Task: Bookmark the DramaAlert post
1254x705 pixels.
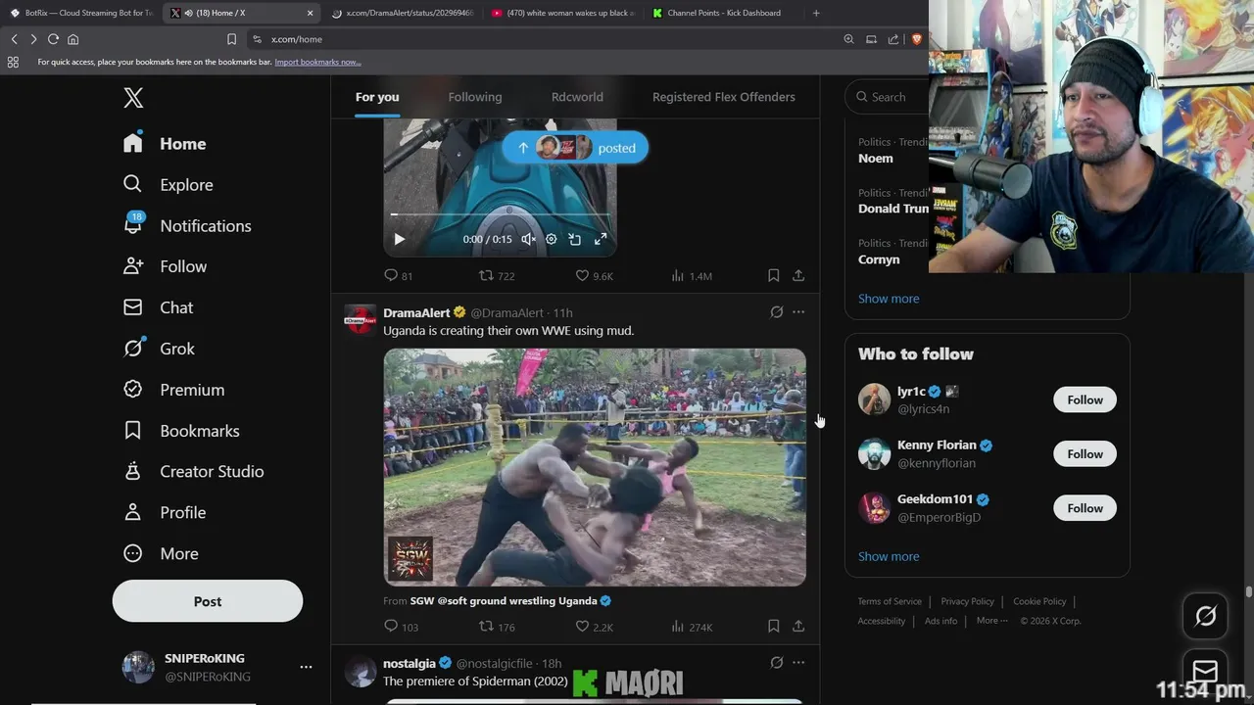Action: (x=773, y=627)
